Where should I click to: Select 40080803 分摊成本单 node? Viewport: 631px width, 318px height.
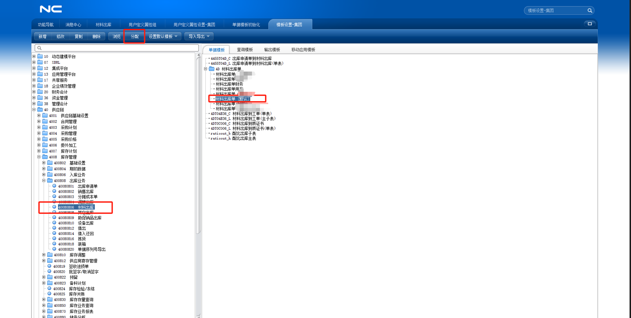coord(78,197)
